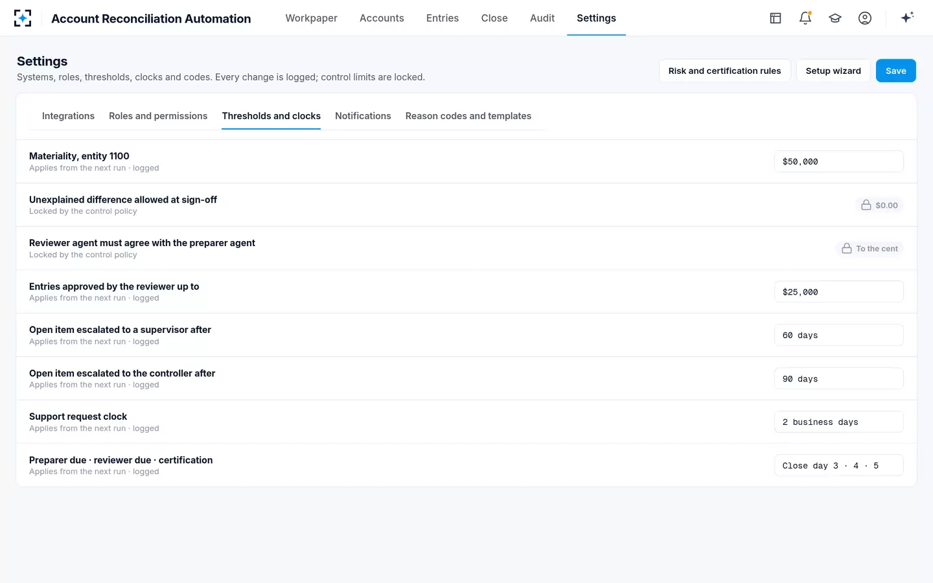Click Unexplained difference allowed at sign-off label
This screenshot has height=583, width=933.
click(123, 200)
